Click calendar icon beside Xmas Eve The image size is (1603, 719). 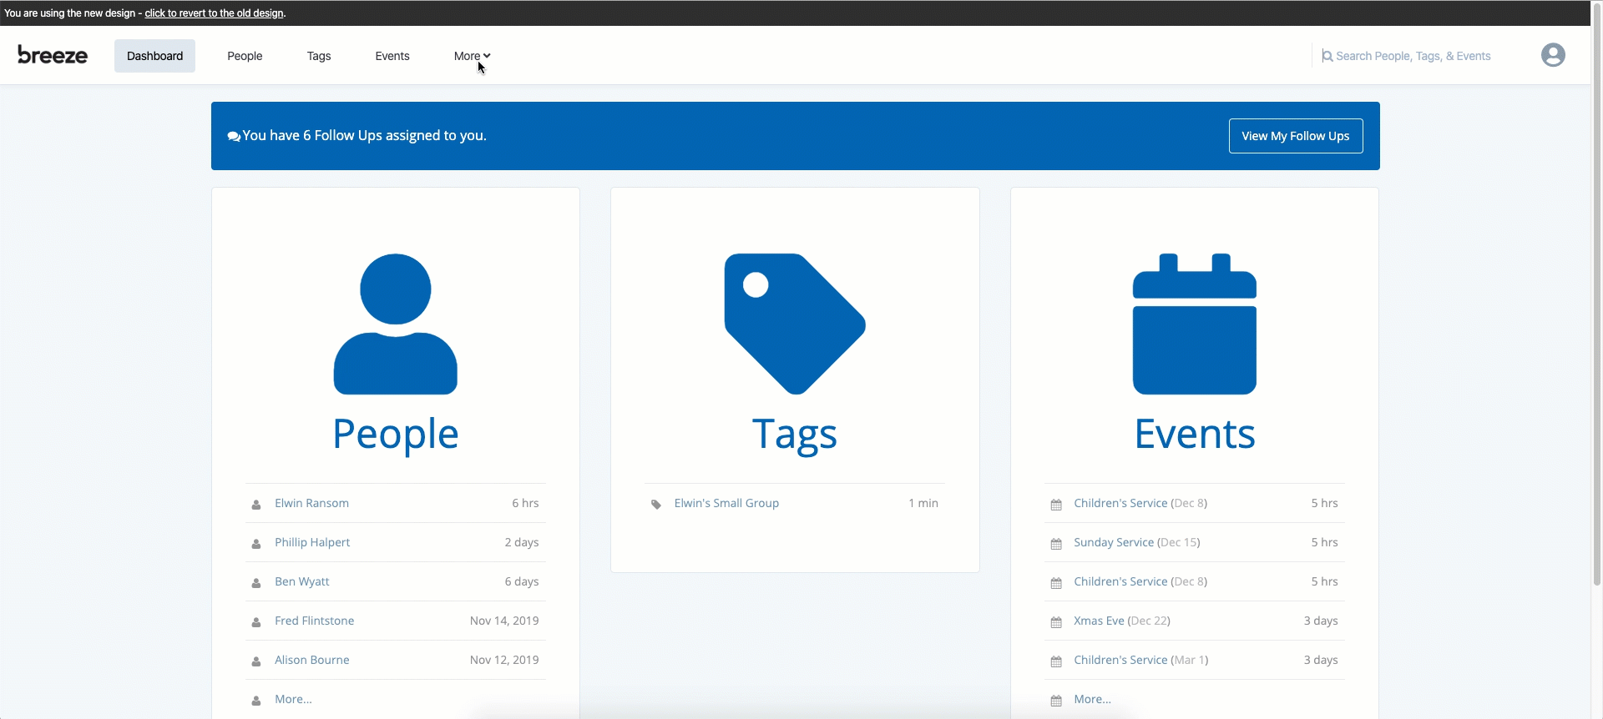(x=1056, y=622)
